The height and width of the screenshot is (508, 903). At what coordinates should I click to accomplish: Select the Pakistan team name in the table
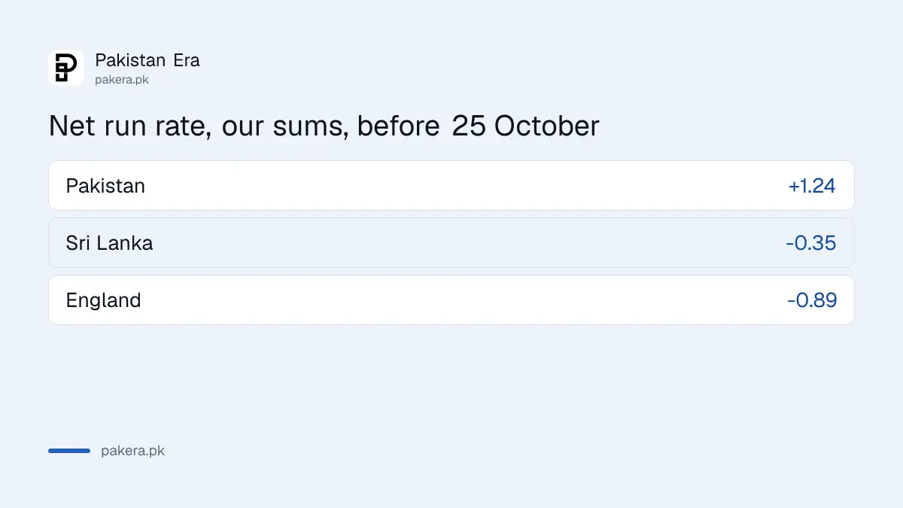[x=105, y=186]
